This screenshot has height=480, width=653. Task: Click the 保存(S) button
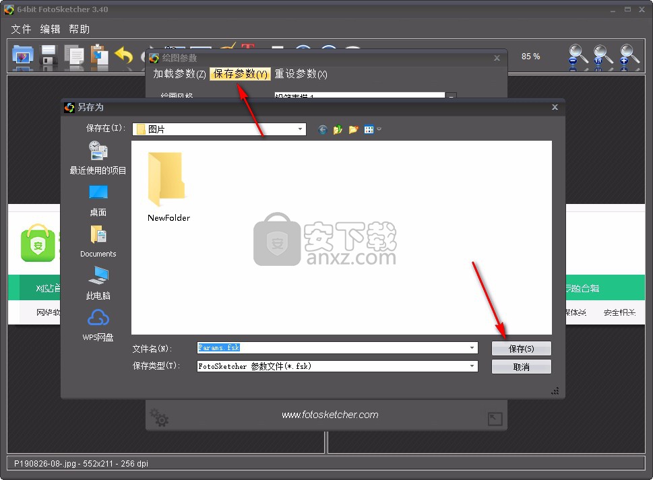tap(522, 349)
